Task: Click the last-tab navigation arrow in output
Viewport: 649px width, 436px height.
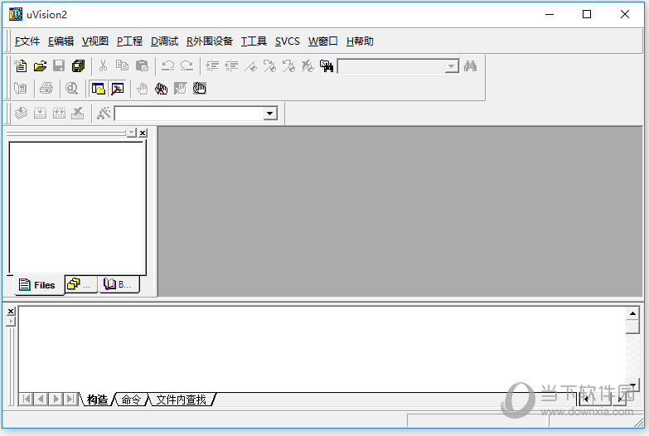Action: (70, 400)
